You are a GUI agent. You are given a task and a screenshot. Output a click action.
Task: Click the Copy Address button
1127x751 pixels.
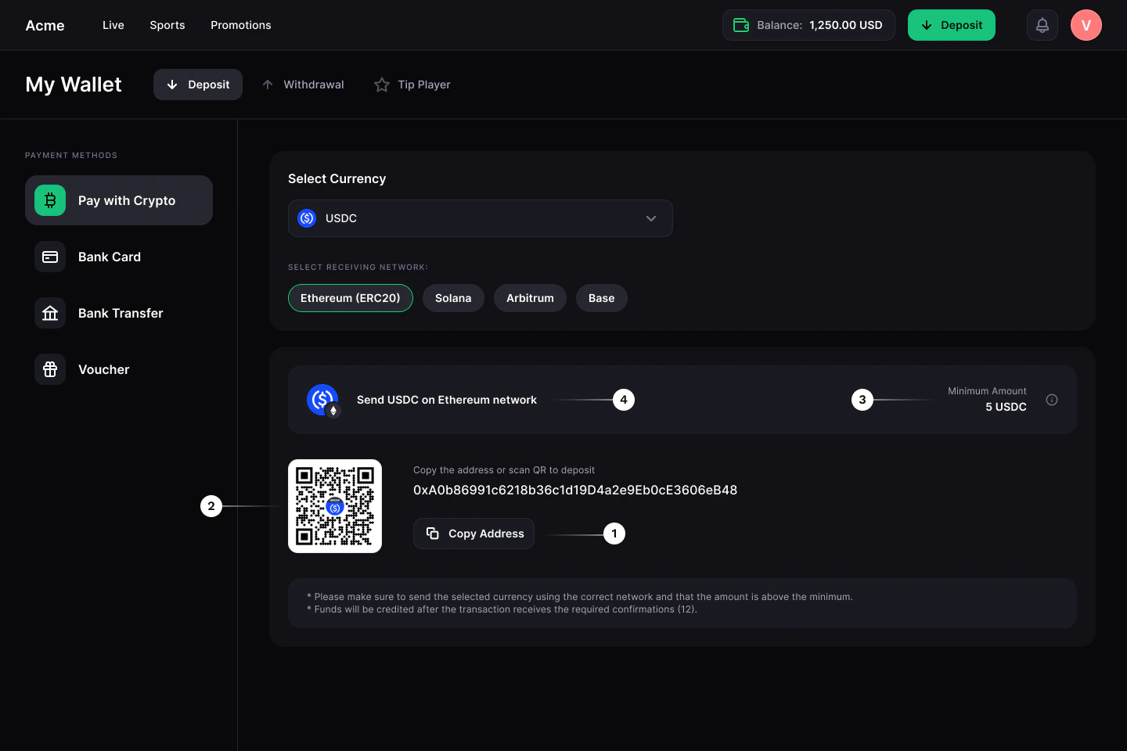tap(474, 534)
